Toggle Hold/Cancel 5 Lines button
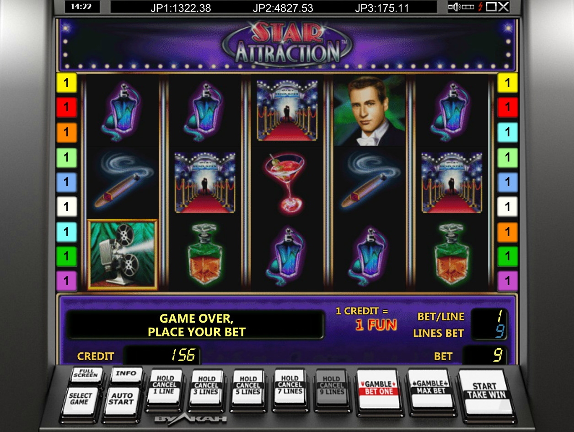Image resolution: width=574 pixels, height=432 pixels. [248, 389]
